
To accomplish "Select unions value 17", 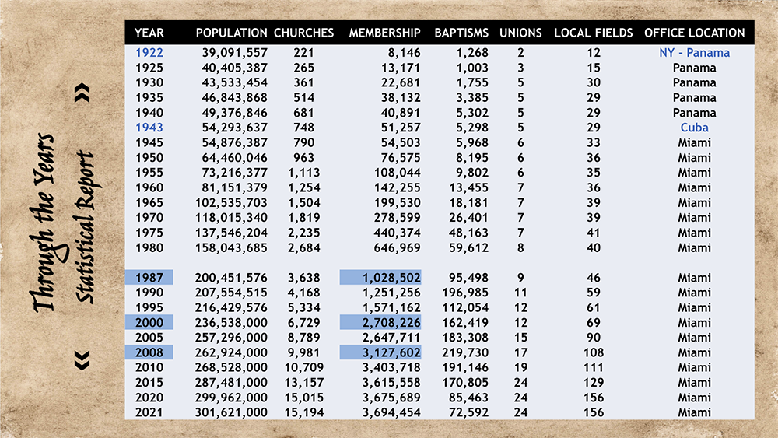I will point(520,352).
